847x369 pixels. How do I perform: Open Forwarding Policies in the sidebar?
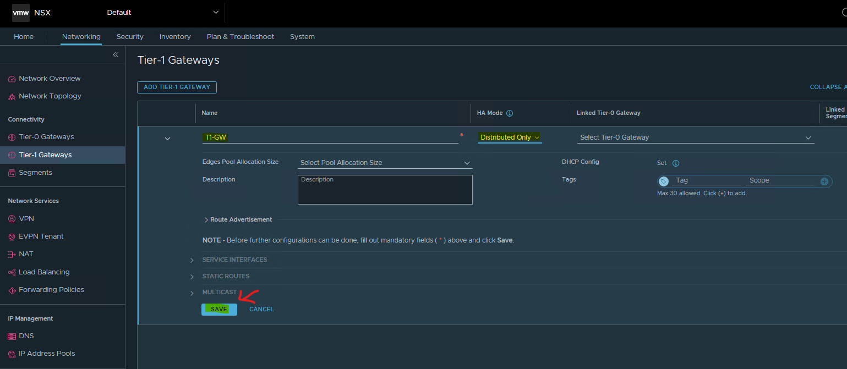point(51,290)
